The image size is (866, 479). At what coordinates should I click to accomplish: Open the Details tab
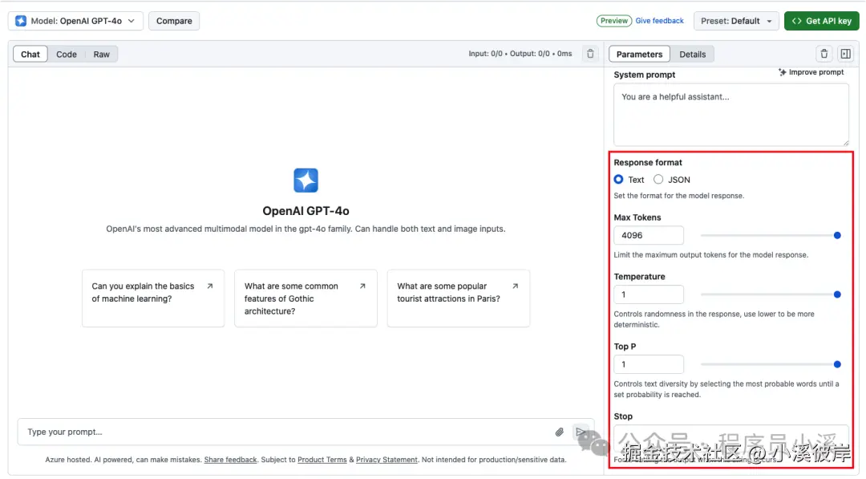tap(692, 54)
